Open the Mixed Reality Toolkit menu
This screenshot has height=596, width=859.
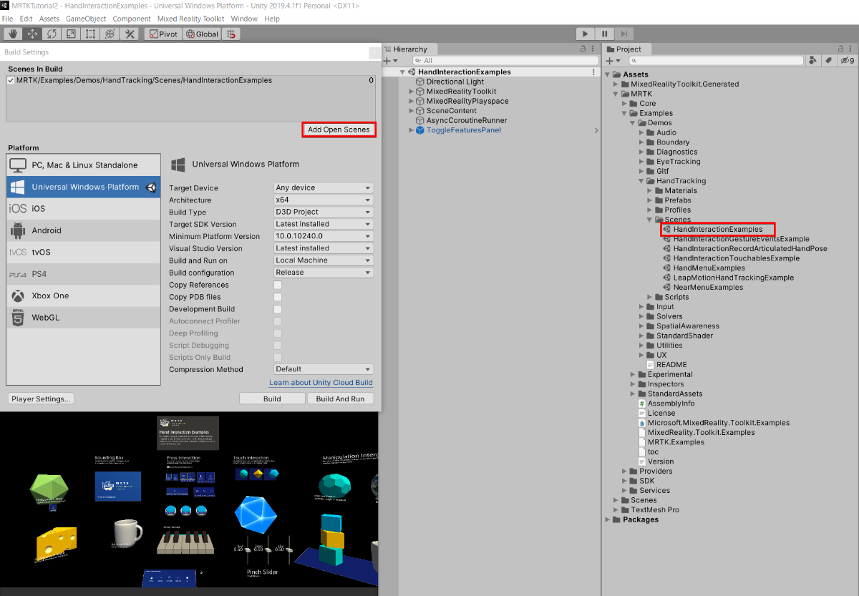click(x=190, y=19)
